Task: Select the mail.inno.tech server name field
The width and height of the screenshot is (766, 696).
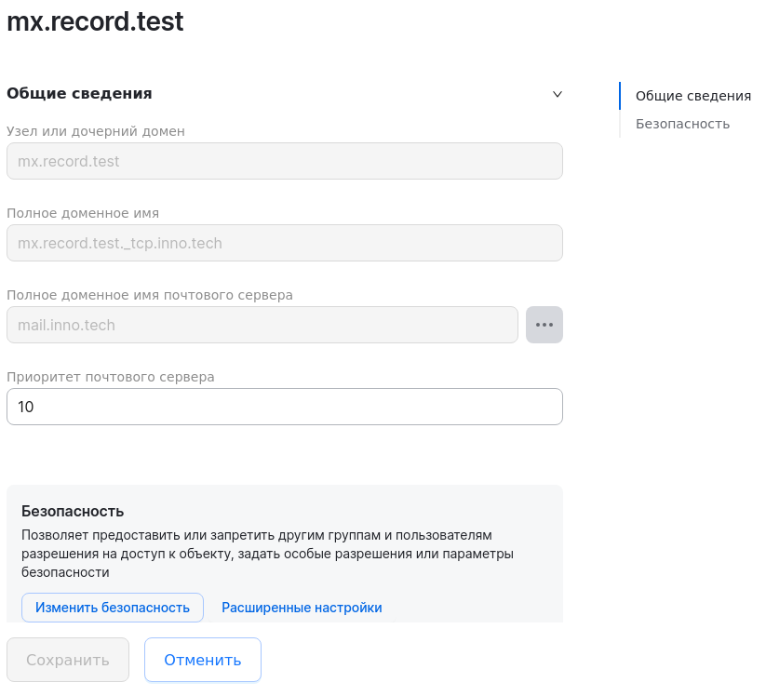Action: click(262, 324)
